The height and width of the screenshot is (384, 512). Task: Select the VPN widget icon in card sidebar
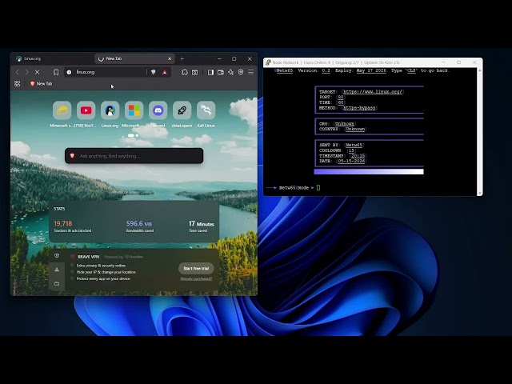click(x=57, y=255)
